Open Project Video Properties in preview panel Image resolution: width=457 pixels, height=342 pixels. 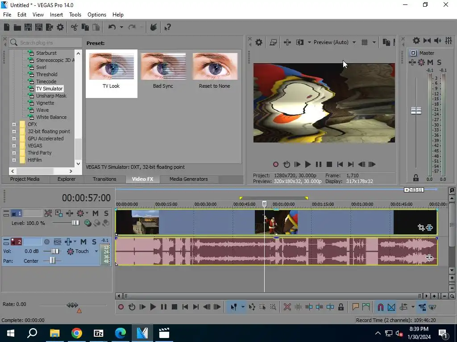(x=259, y=42)
